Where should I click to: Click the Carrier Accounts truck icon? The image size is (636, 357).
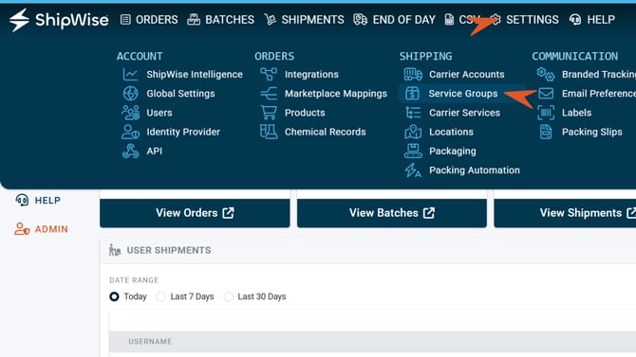(x=413, y=75)
